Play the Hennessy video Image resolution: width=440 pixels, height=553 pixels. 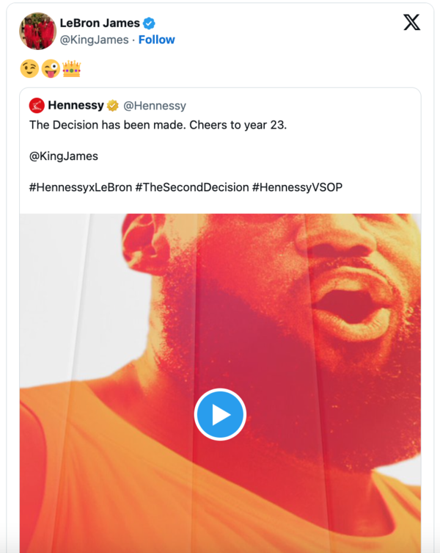[x=220, y=414]
